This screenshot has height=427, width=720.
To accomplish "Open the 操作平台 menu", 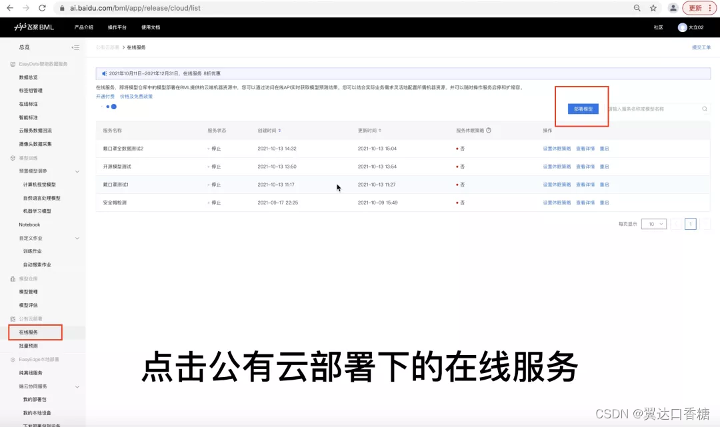I will click(116, 28).
